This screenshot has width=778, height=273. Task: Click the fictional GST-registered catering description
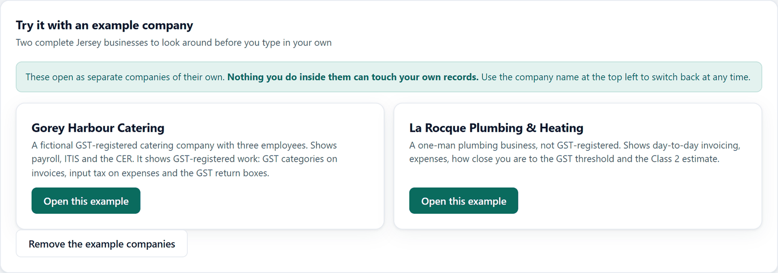[185, 159]
